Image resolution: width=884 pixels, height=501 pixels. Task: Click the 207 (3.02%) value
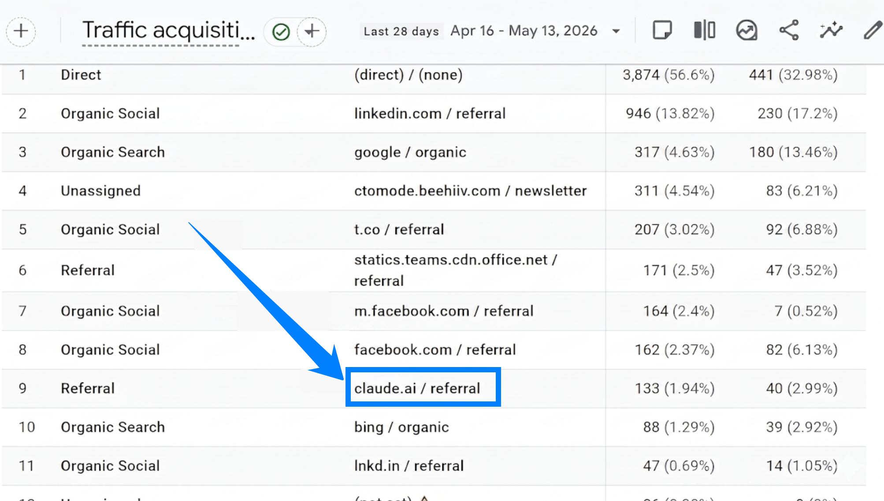(x=674, y=230)
